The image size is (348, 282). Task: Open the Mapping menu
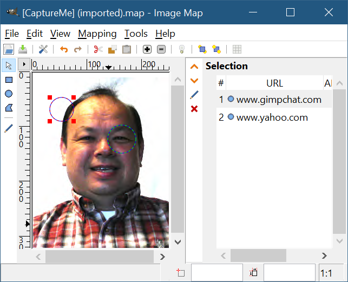(97, 34)
